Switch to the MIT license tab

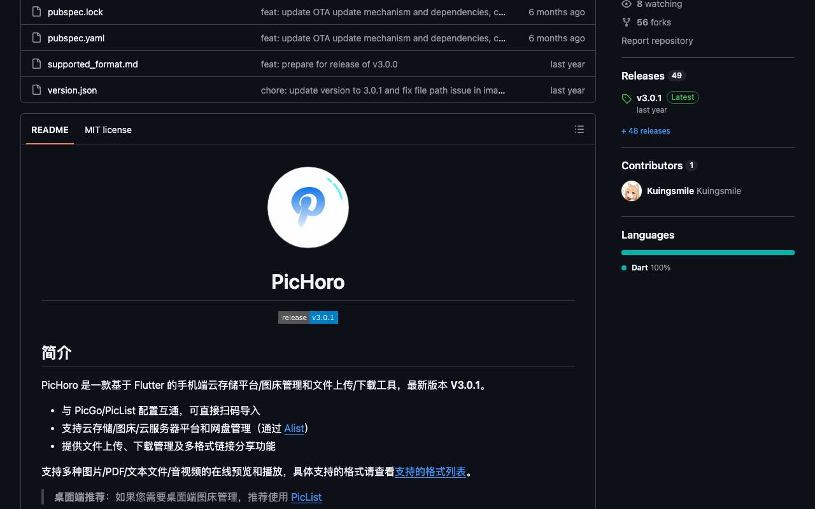(x=108, y=130)
